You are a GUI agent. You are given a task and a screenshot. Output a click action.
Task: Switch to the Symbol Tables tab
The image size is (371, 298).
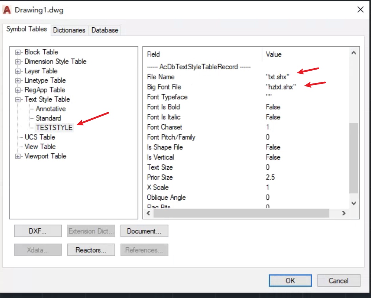pyautogui.click(x=26, y=29)
